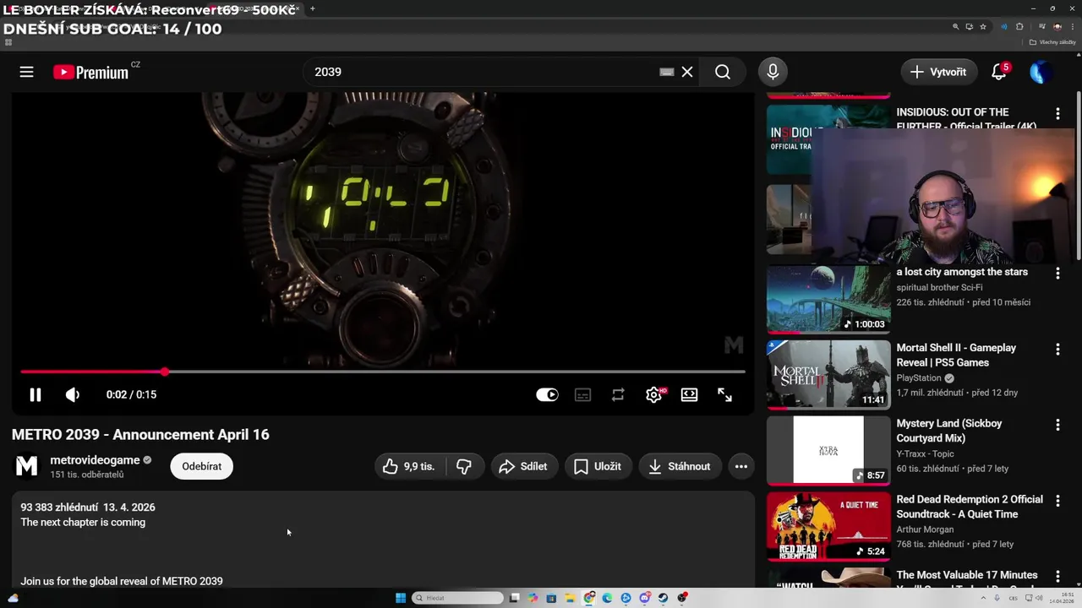
Task: Click the Arthur Morgan channel name
Action: tap(925, 529)
